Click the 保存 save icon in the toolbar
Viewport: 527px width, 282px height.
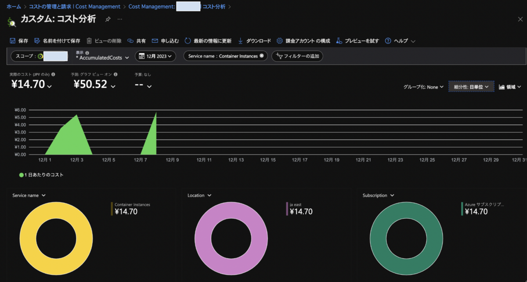click(13, 41)
